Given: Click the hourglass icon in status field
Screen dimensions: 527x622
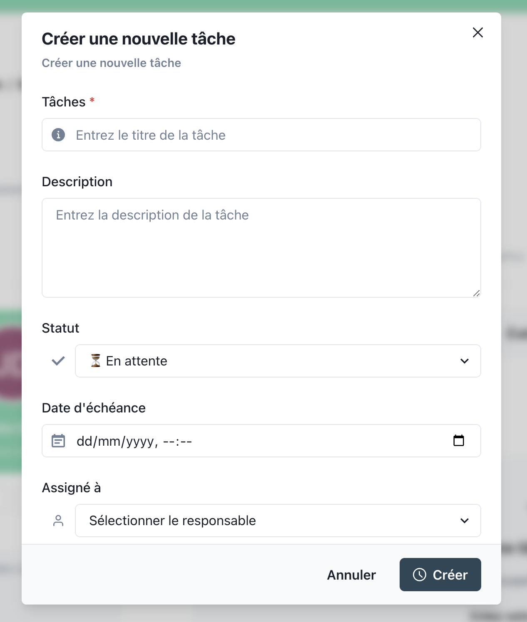Looking at the screenshot, I should coord(96,361).
